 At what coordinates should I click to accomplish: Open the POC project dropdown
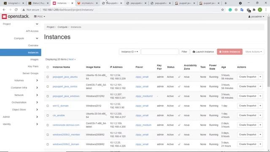pos(39,16)
